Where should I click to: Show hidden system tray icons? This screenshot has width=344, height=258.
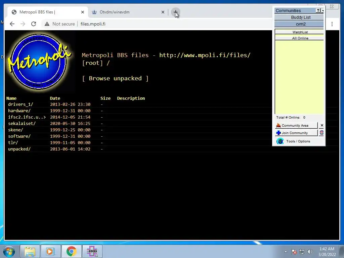[286, 252]
